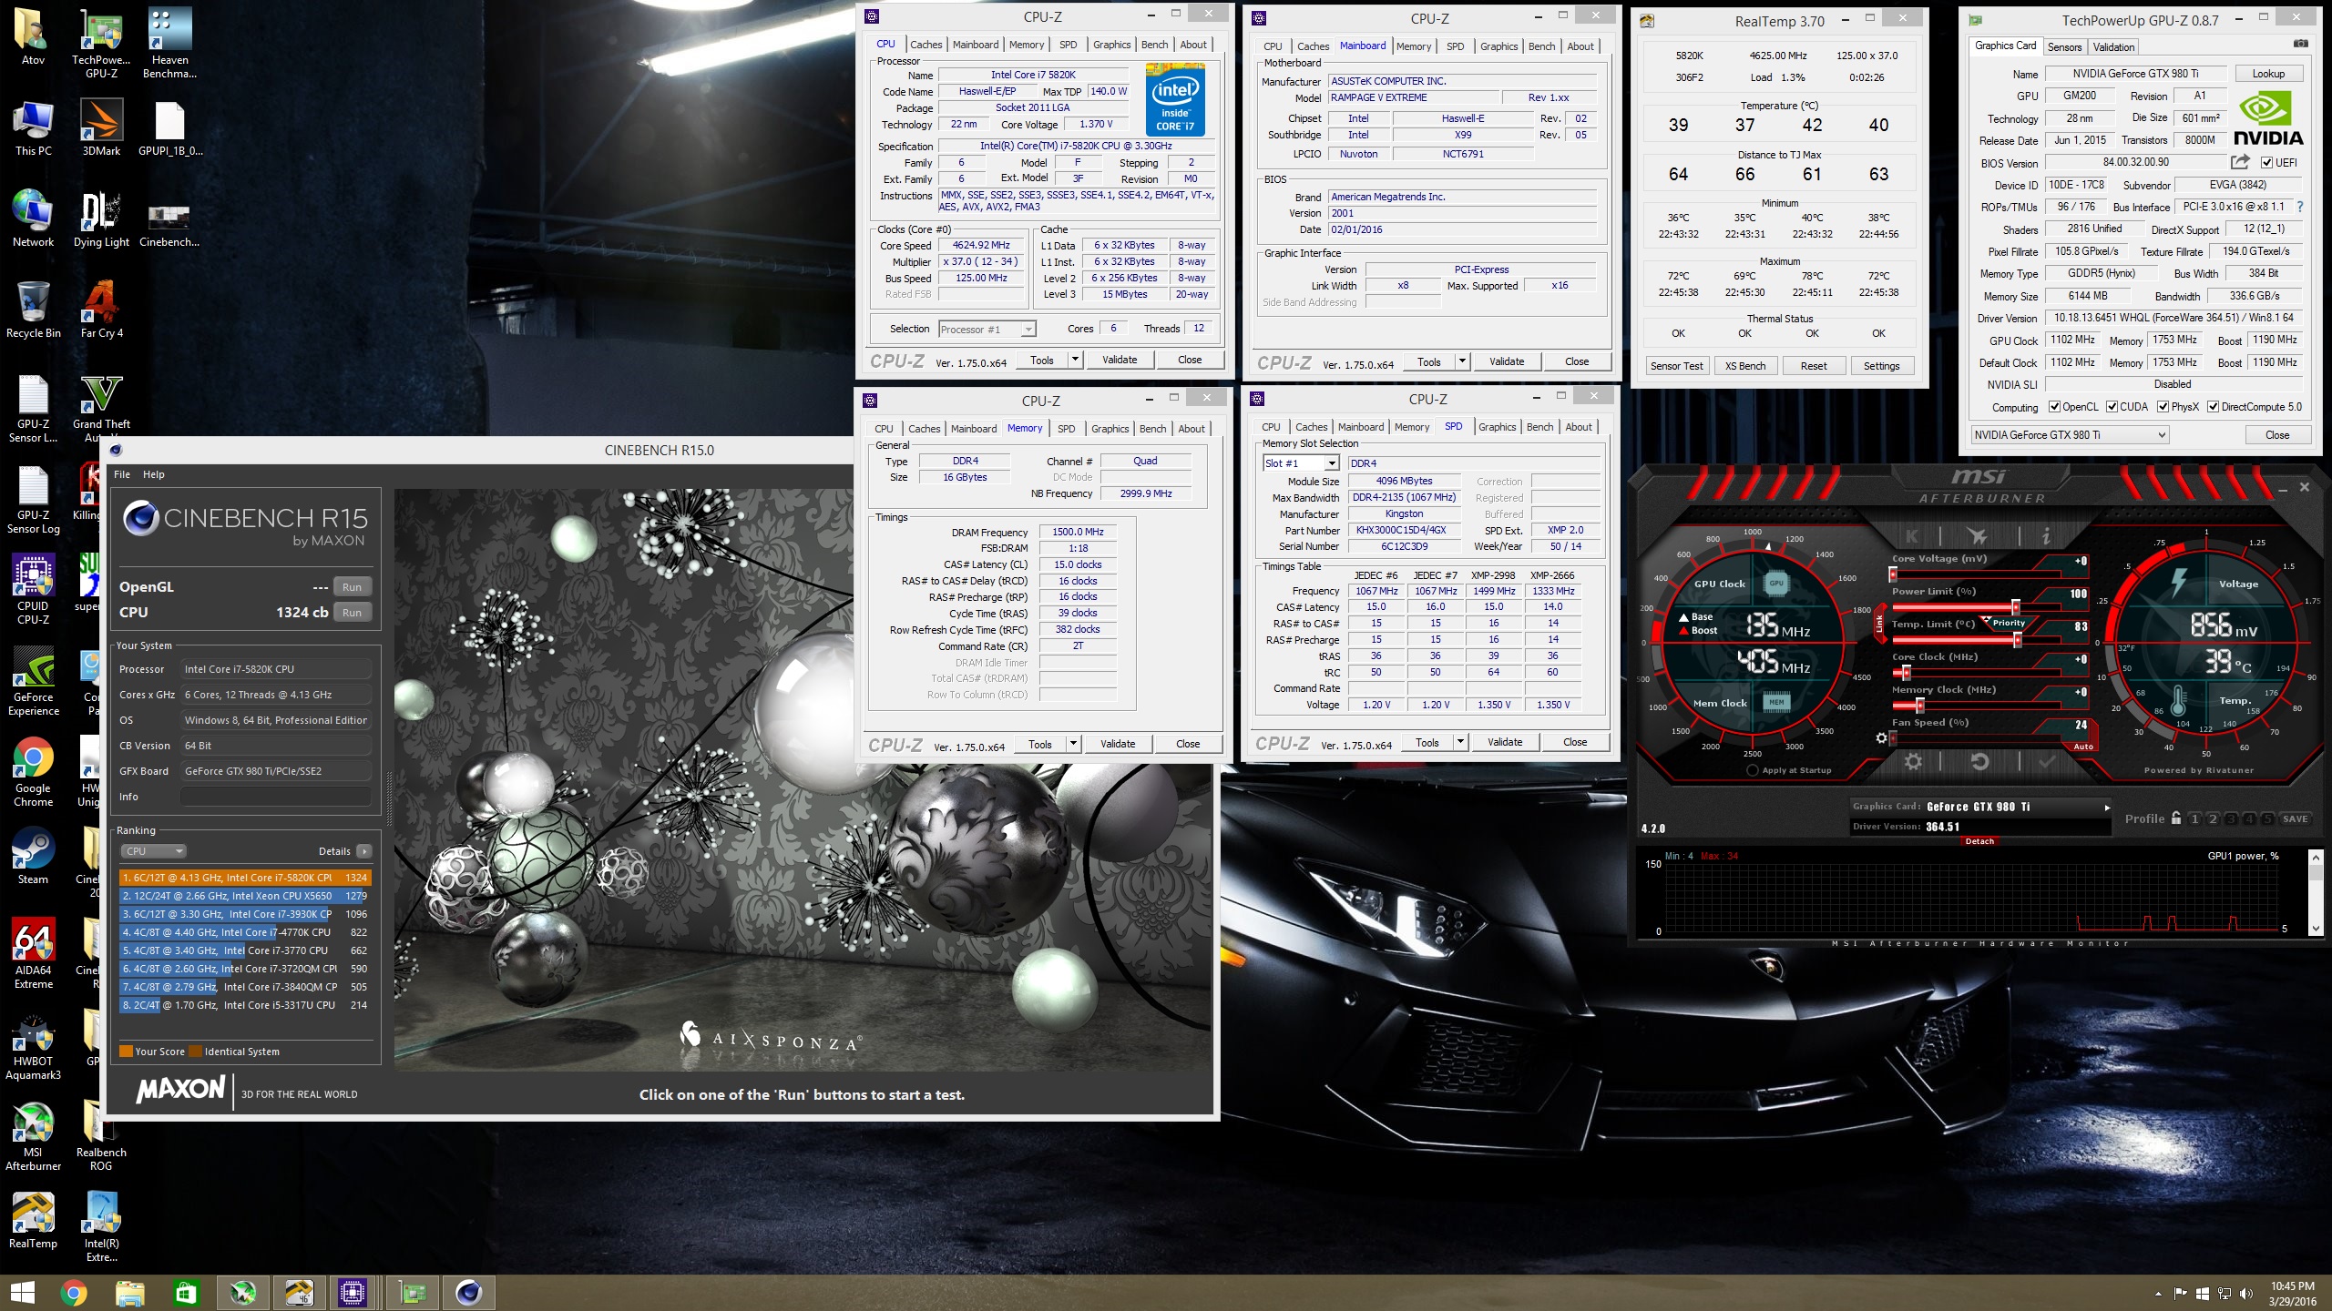Adjust the Power Limit slider handle
This screenshot has width=2332, height=1311.
(x=2015, y=606)
